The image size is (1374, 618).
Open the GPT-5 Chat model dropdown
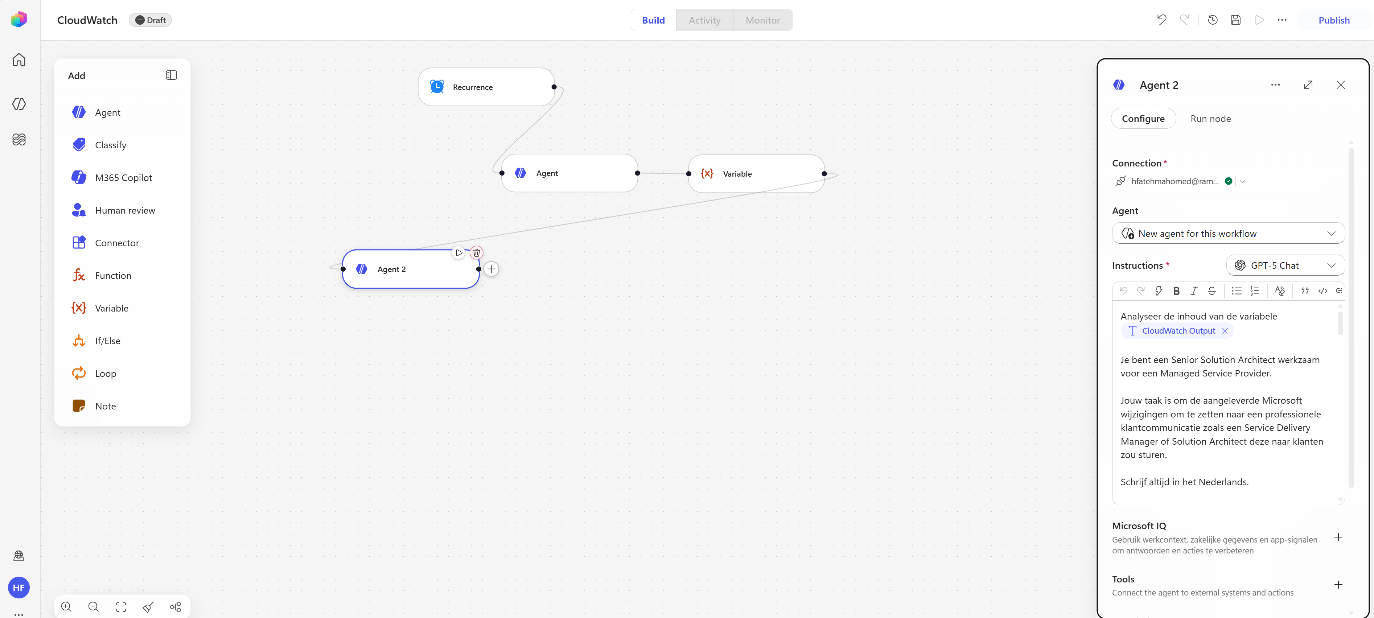[1285, 265]
